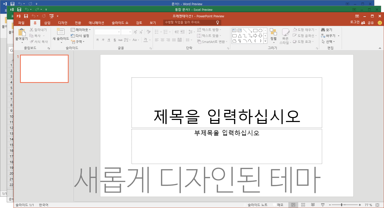Click Fit slide to window icon

(x=378, y=205)
